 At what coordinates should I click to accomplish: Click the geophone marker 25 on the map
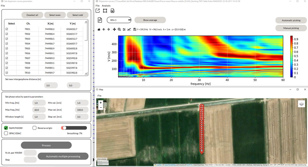(202, 151)
